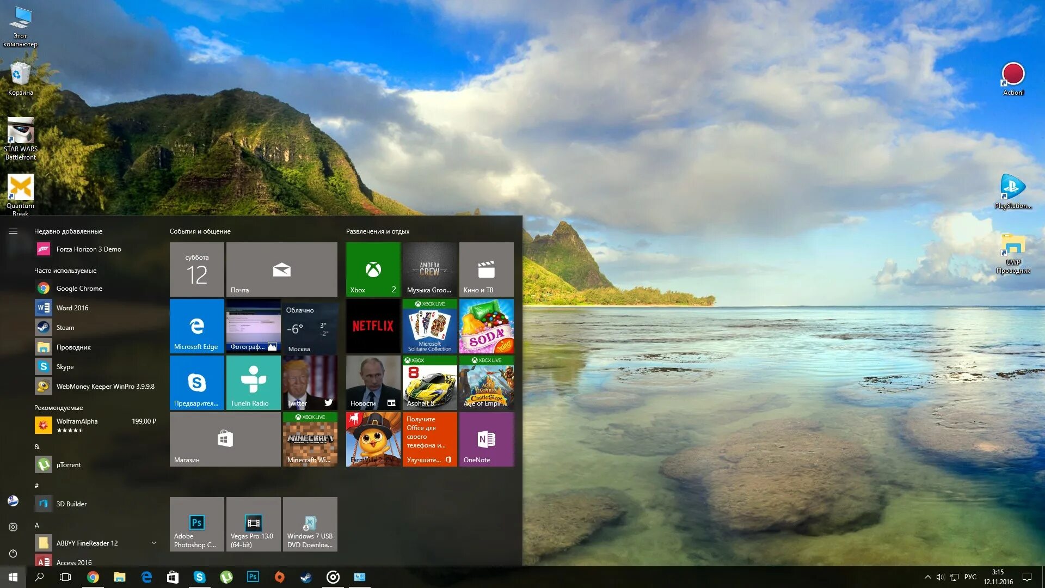This screenshot has width=1045, height=588.
Task: Select Steam icon in app list
Action: (x=44, y=327)
